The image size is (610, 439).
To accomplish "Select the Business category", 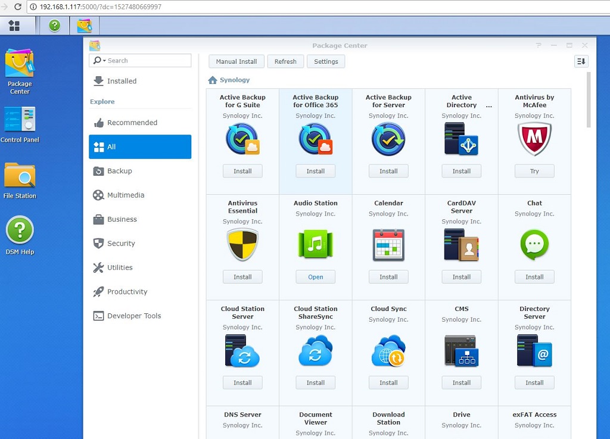I will click(x=140, y=219).
